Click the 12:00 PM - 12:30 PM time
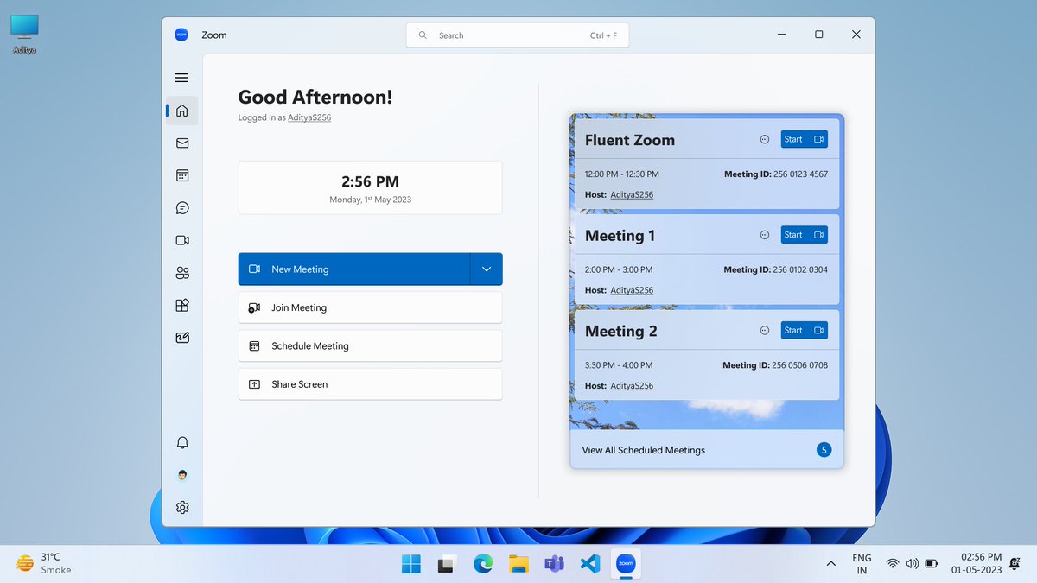The width and height of the screenshot is (1037, 583). coord(621,174)
